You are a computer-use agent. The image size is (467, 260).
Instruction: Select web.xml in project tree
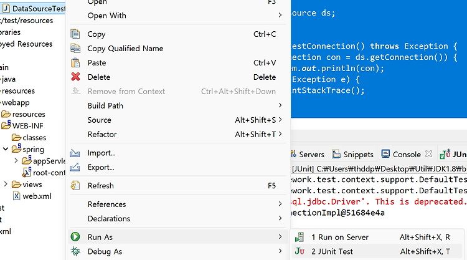(x=37, y=196)
